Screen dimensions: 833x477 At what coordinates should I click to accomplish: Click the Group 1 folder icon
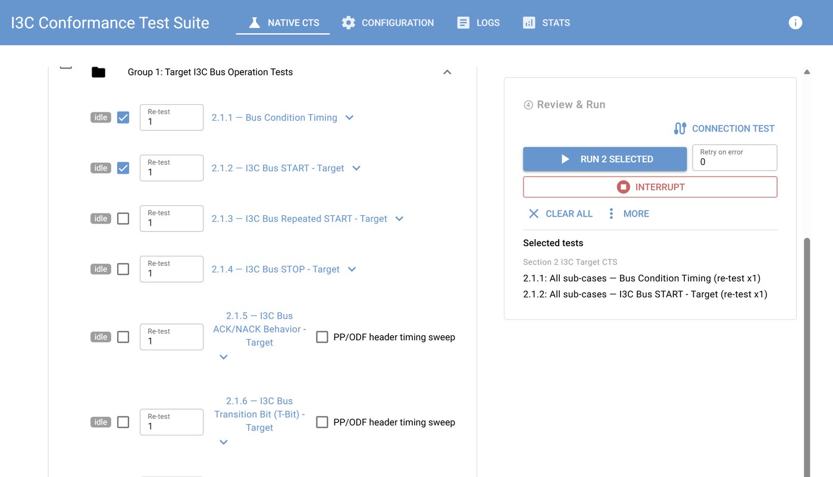[x=98, y=72]
